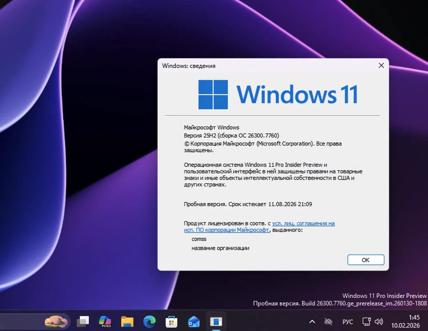
Task: Click the network icon in the system tray
Action: point(366,321)
